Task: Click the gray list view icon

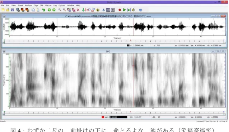Action: (113, 10)
